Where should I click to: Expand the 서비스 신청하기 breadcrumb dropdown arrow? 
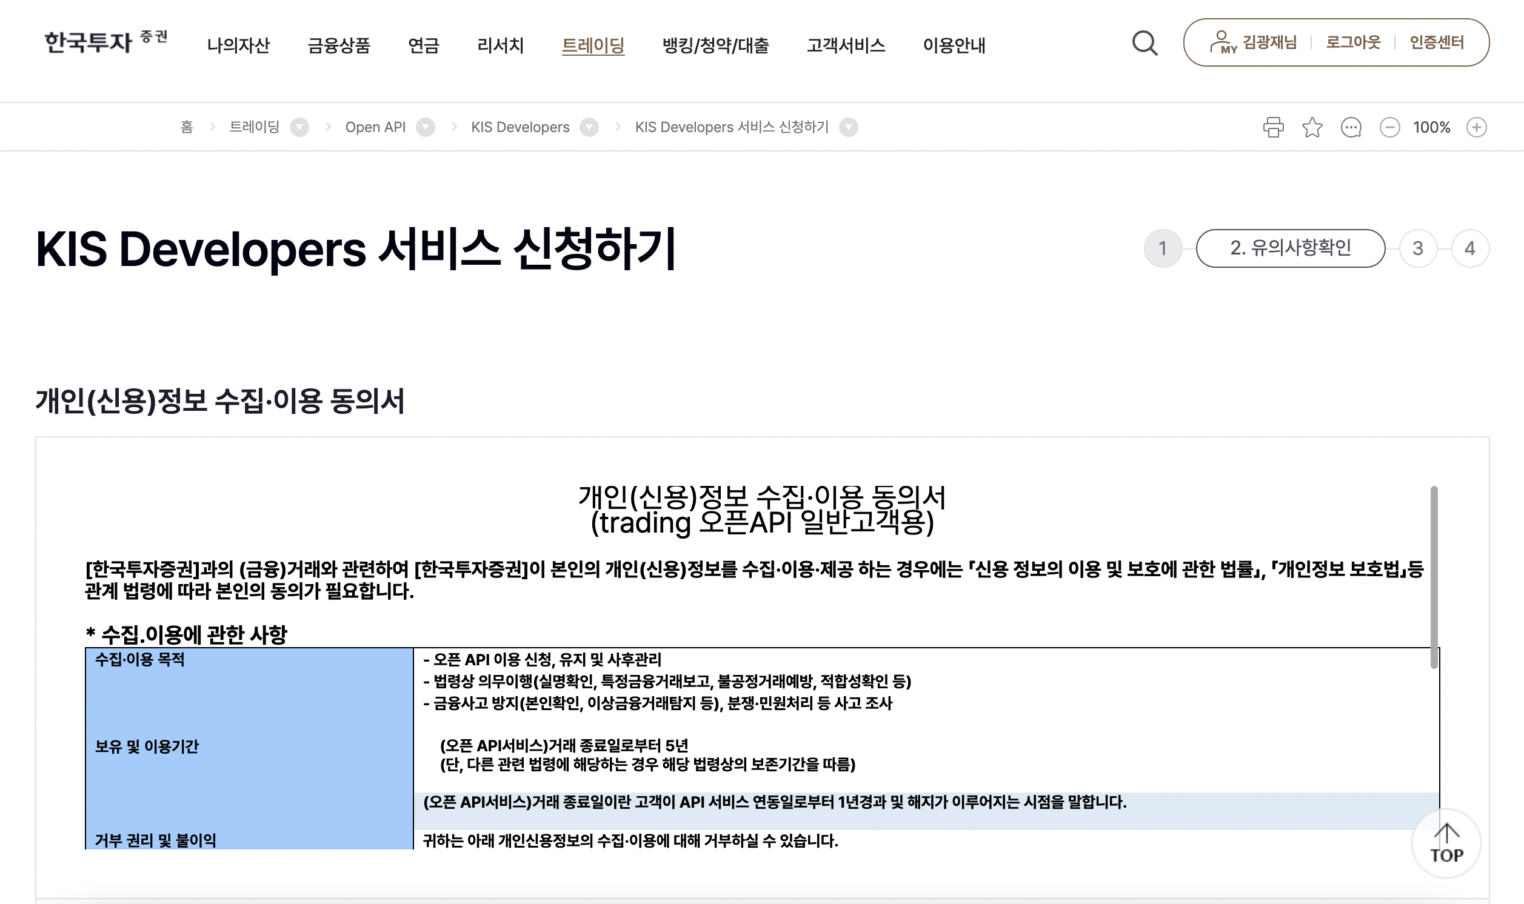point(848,127)
